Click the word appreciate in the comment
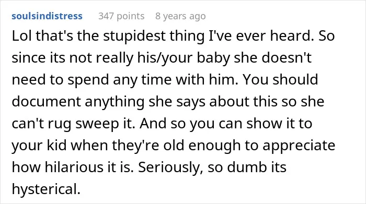366x204 pixels. tap(299, 146)
